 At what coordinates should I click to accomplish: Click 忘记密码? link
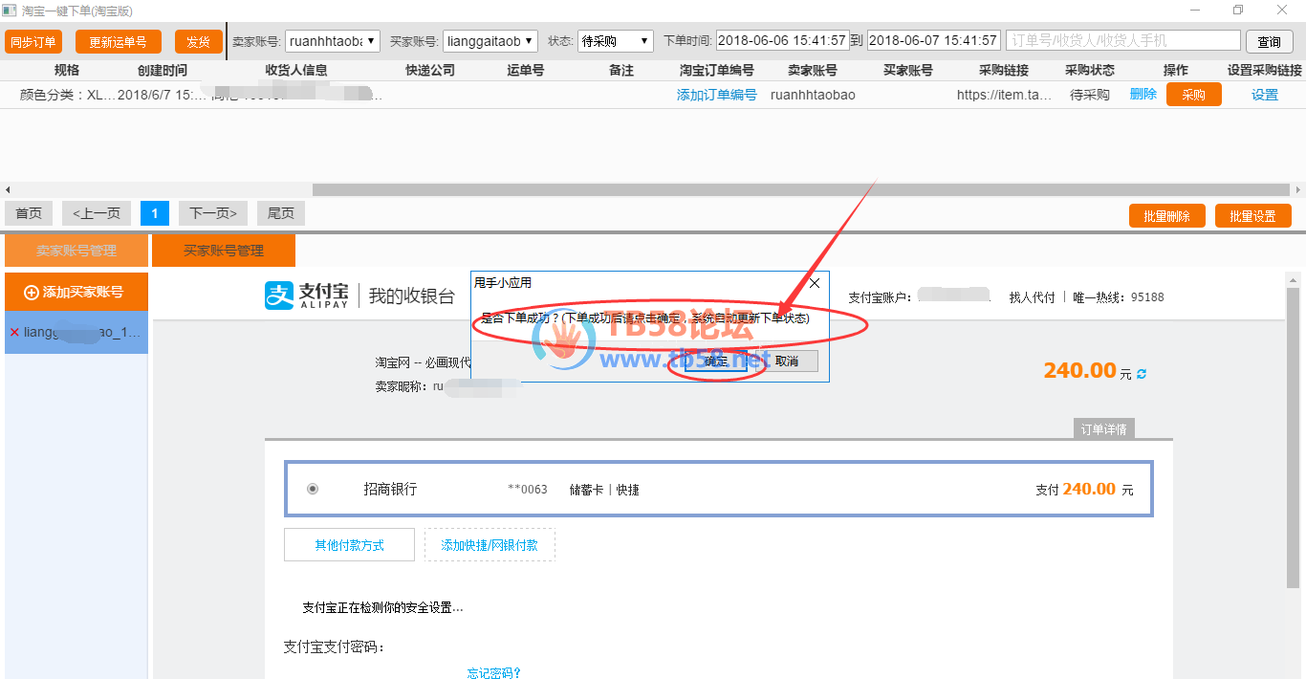(493, 672)
